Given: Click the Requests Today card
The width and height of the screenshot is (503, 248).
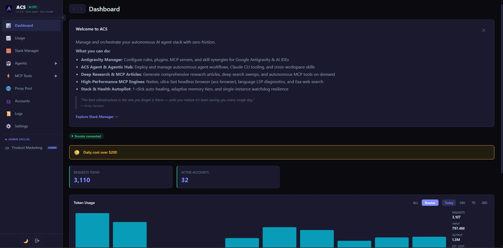Looking at the screenshot, I should pos(121,177).
